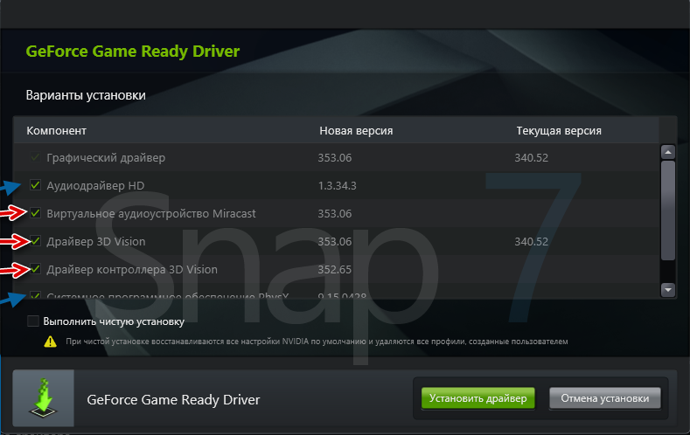The image size is (690, 435).
Task: Click the component list scrollbar thumb
Action: [668, 211]
